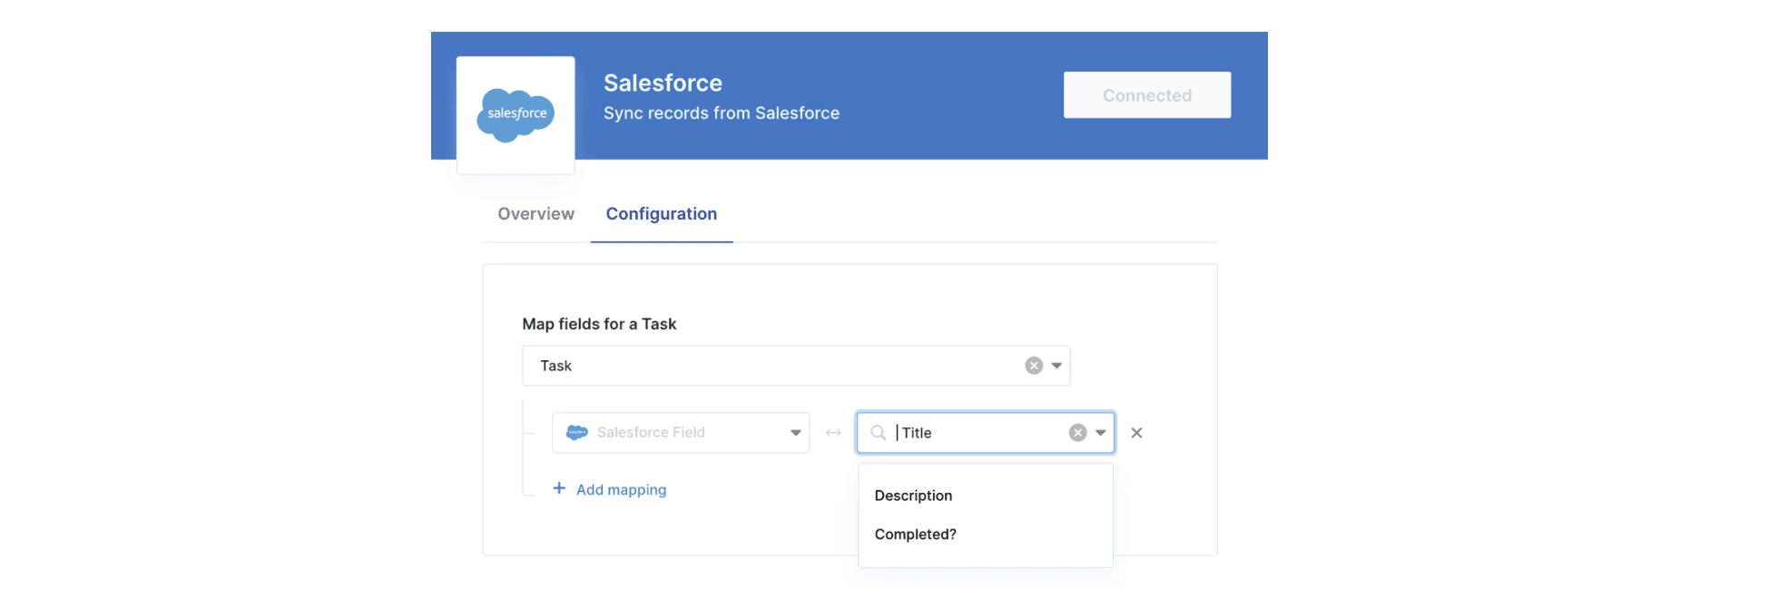
Task: Click the Add mapping link
Action: click(622, 490)
